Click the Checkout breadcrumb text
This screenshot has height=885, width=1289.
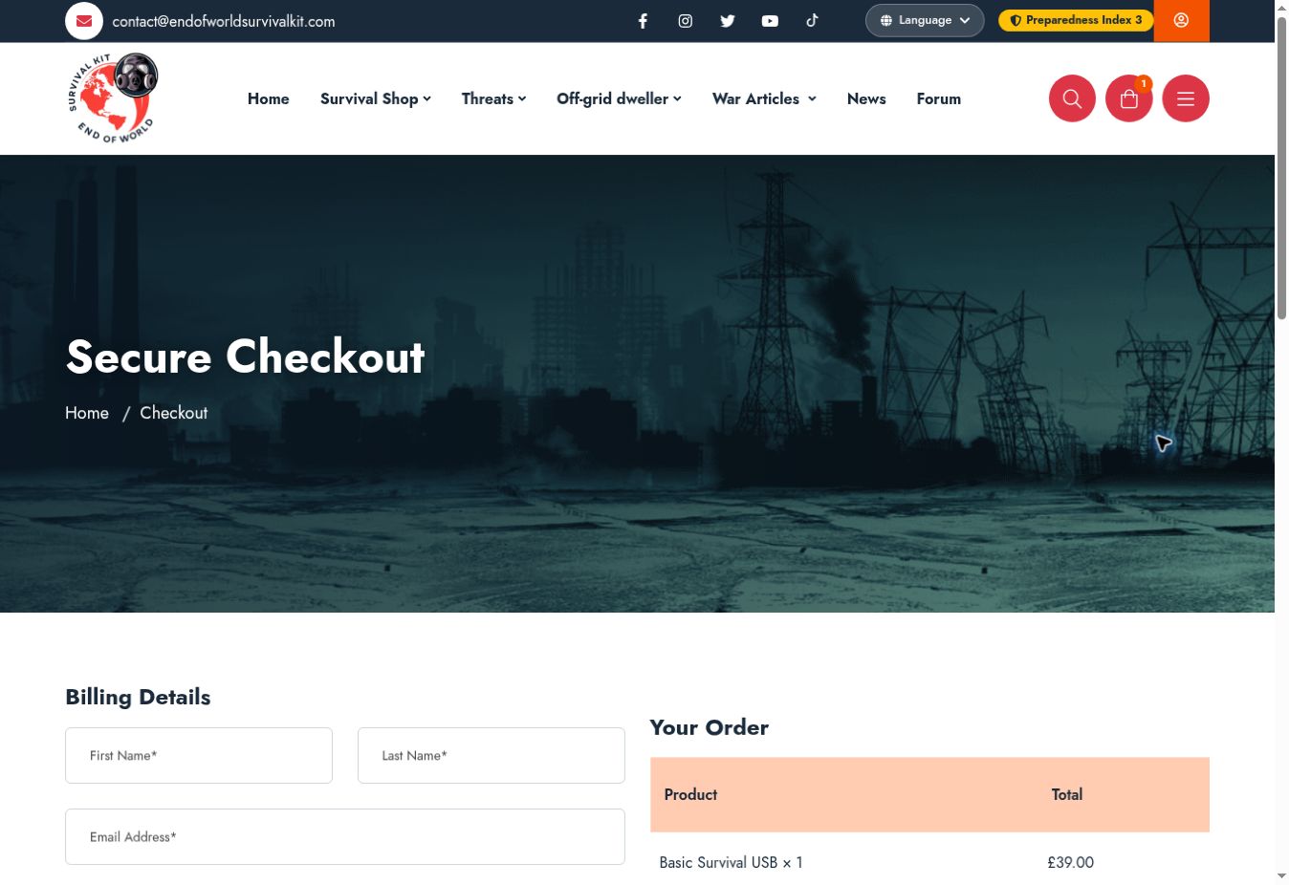pyautogui.click(x=174, y=413)
